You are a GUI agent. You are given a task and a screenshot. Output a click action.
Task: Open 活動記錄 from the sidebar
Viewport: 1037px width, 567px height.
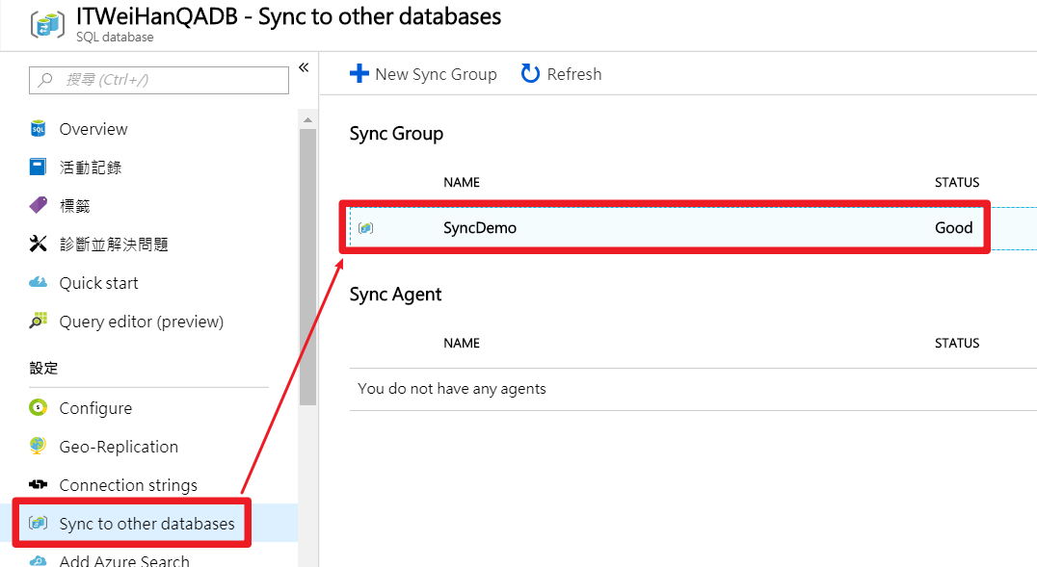[91, 168]
